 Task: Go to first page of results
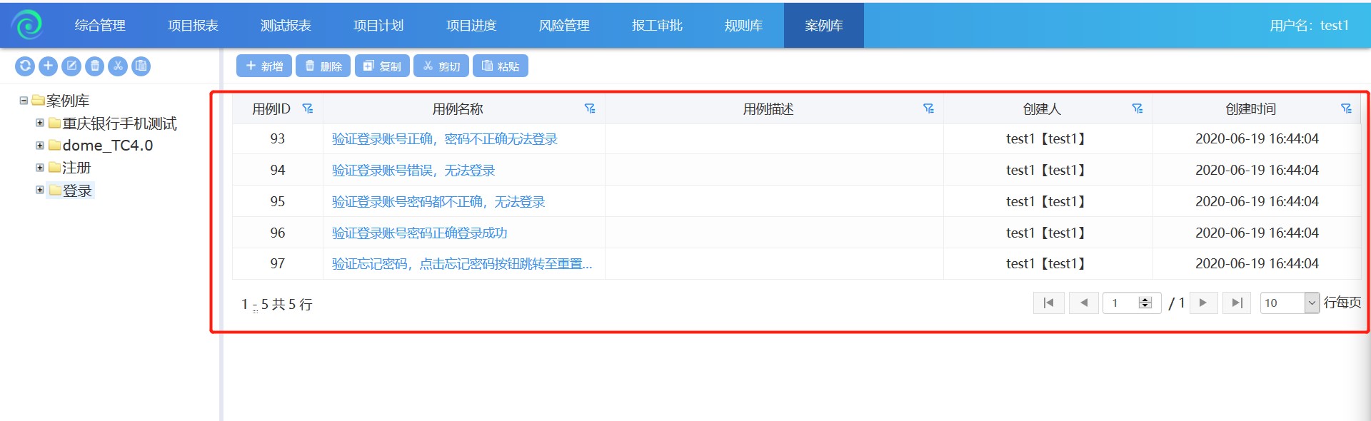click(1049, 303)
